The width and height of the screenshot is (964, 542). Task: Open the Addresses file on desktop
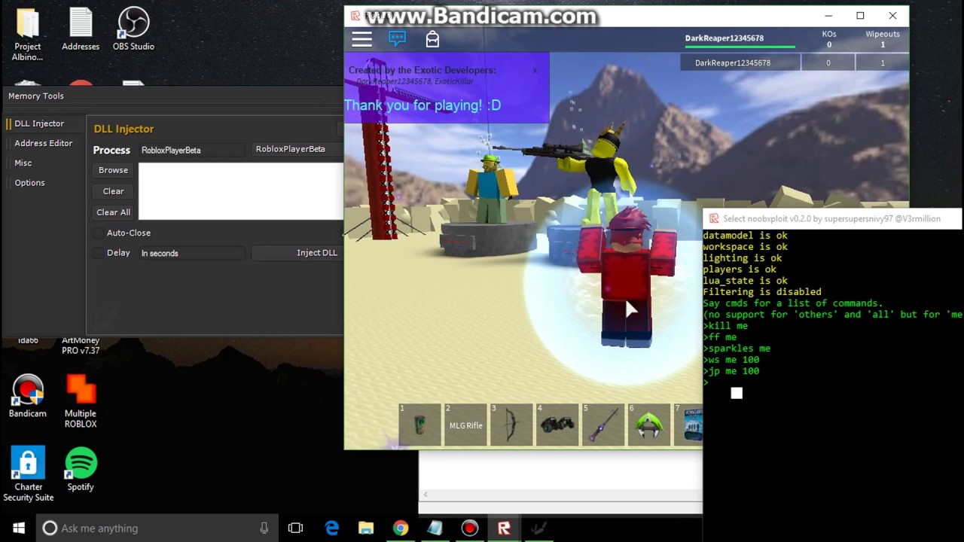[81, 30]
